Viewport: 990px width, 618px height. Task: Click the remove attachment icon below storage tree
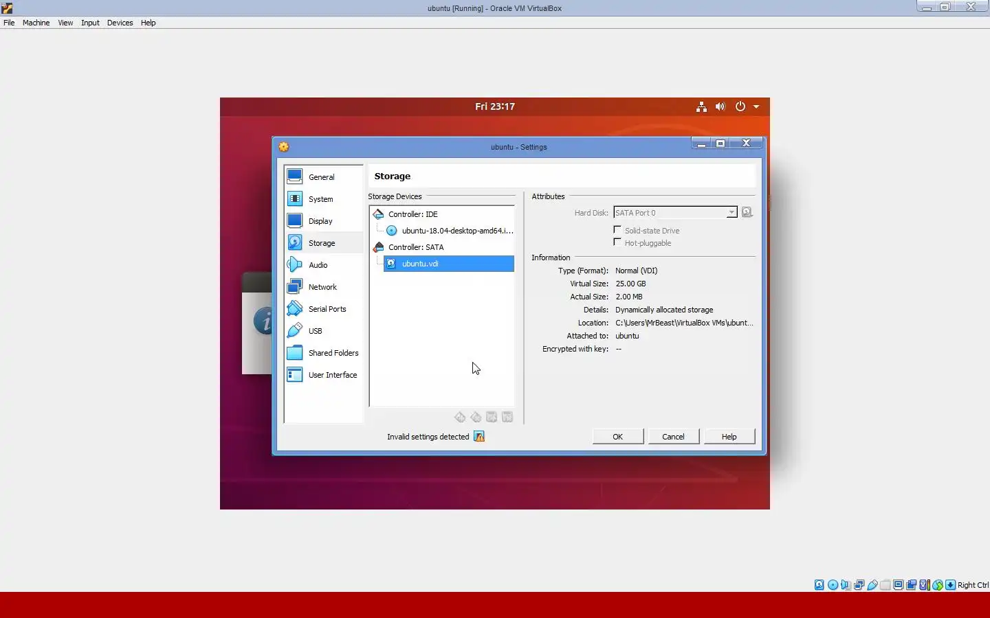pyautogui.click(x=507, y=417)
